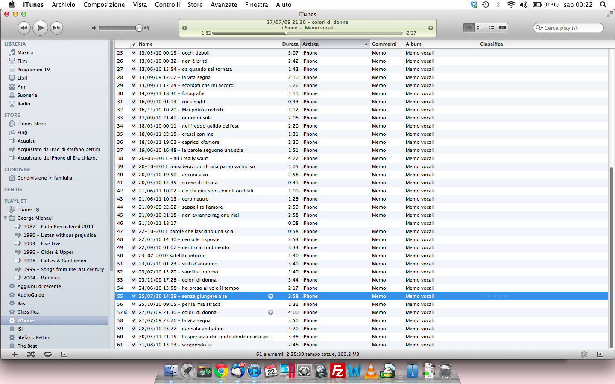Click right arrow in now-playing display
615x384 pixels.
pyautogui.click(x=430, y=28)
